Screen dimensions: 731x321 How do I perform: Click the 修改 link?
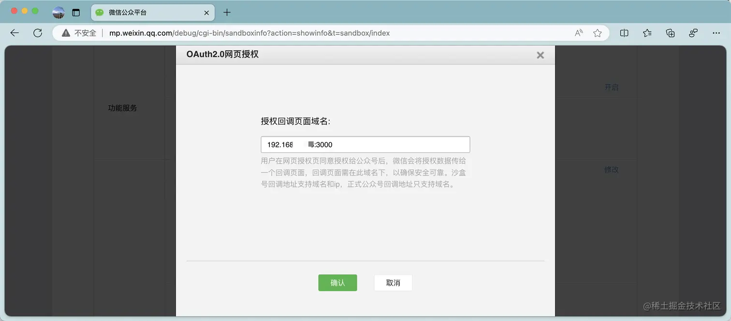611,170
